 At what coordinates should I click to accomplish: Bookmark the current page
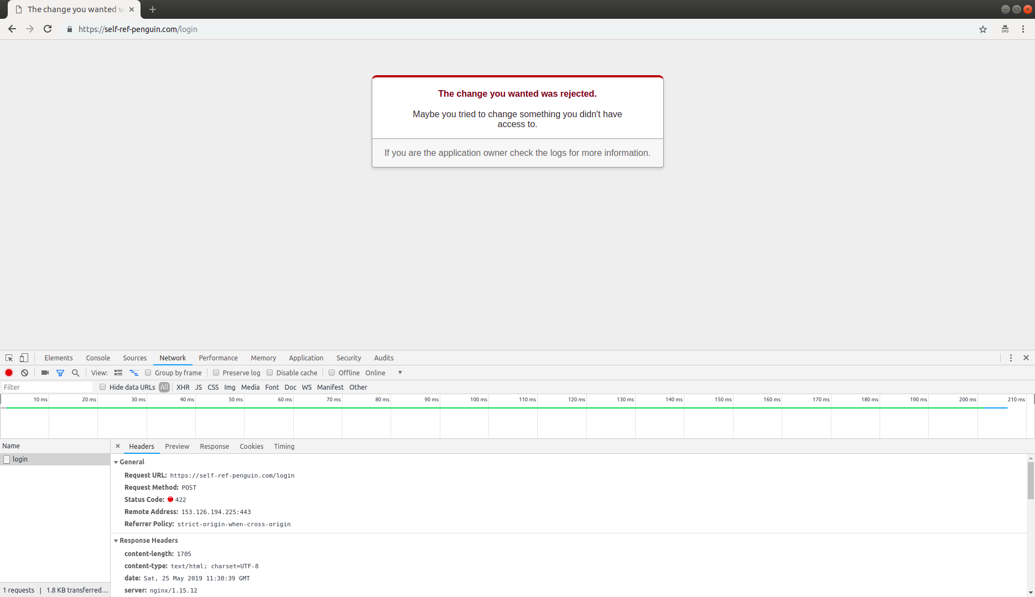(982, 29)
